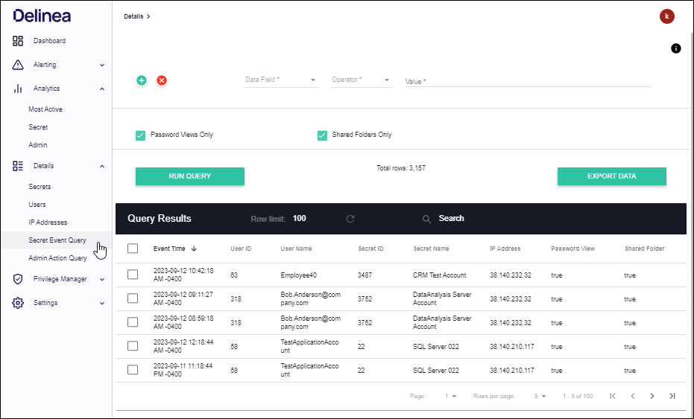694x419 pixels.
Task: Click the Dashboard grid icon
Action: (18, 41)
